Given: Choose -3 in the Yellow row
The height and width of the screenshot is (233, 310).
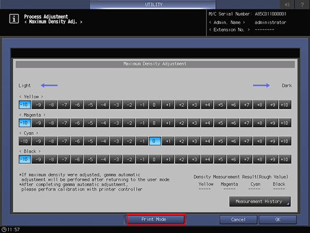Looking at the screenshot, I should click(116, 104).
